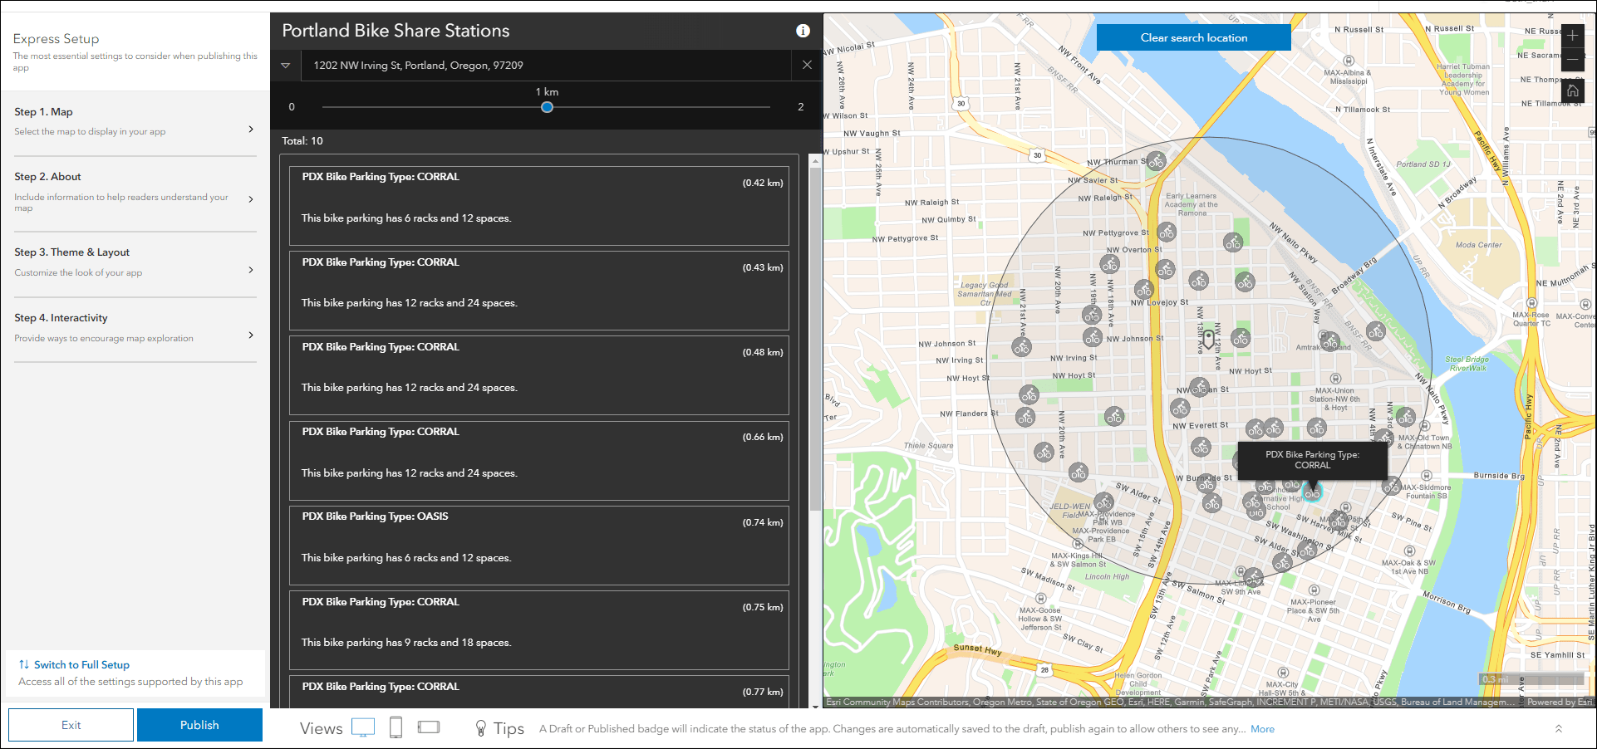Screen dimensions: 1597x749
Task: Select the bike marker next to the Amtrak label
Action: point(1330,341)
